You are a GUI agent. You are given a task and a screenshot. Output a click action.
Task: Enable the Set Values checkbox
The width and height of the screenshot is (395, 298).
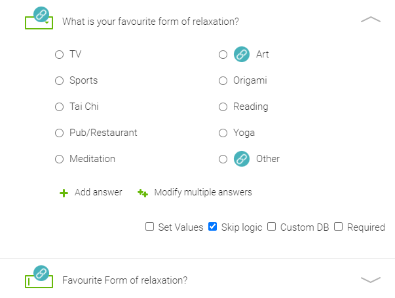click(149, 226)
